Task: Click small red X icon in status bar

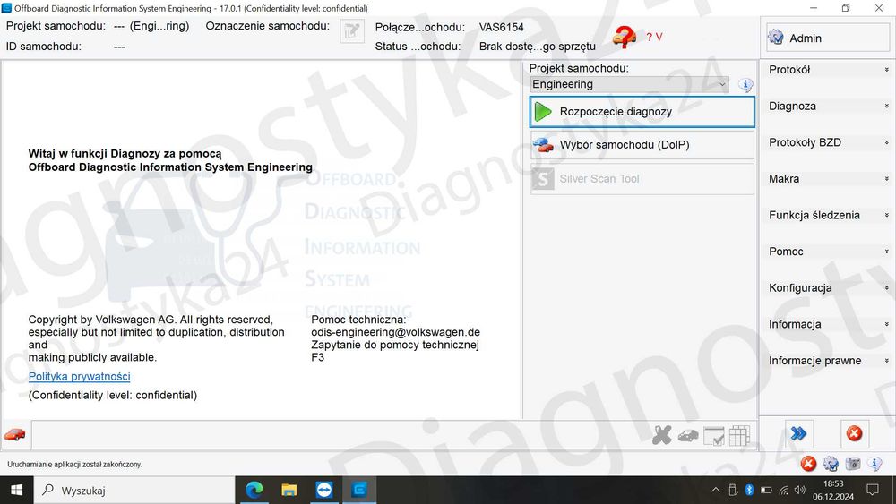Action: coord(808,464)
